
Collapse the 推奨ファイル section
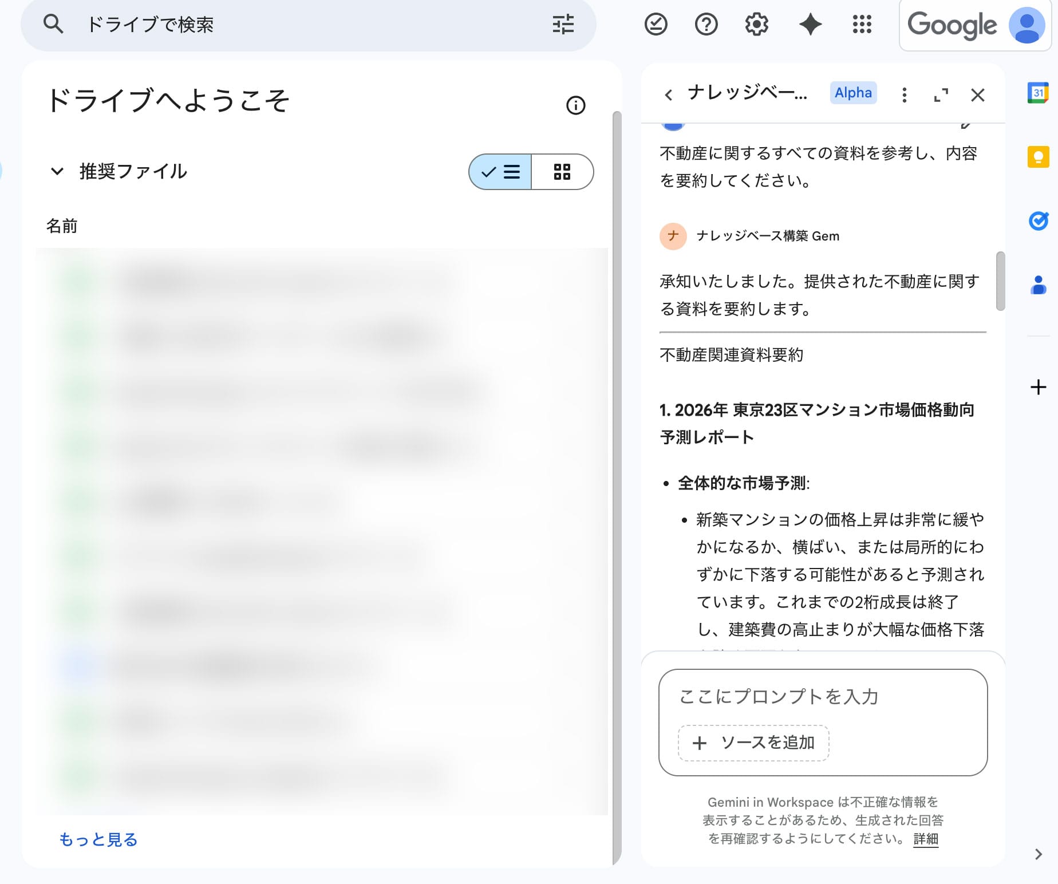(57, 171)
